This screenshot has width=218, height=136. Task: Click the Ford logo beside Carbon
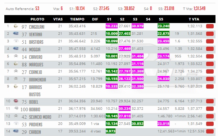coord(16,131)
